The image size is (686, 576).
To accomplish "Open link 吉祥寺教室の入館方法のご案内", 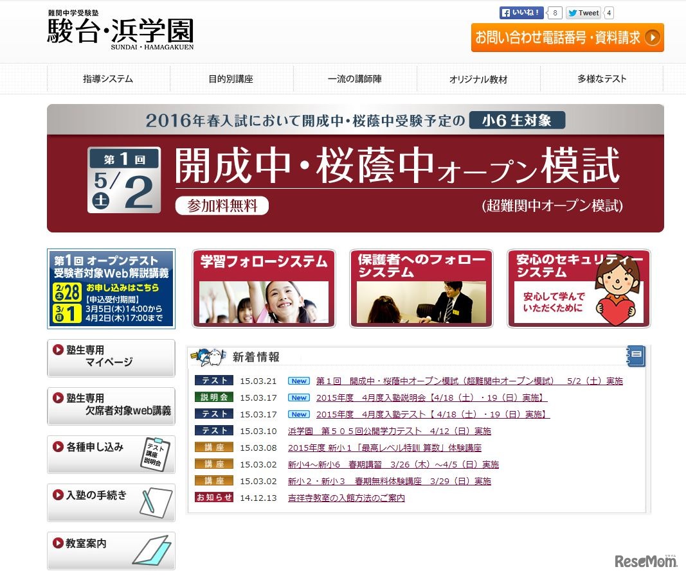I will tap(346, 498).
